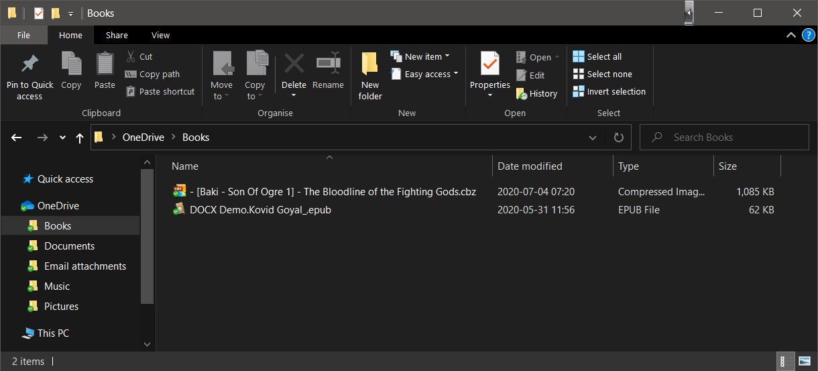Open file History in ribbon
Image resolution: width=818 pixels, height=371 pixels.
pos(536,94)
